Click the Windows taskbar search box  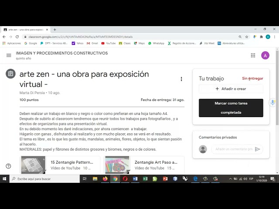(44, 179)
